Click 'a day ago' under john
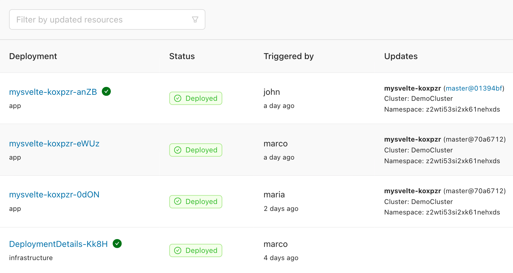This screenshot has width=513, height=273. (x=279, y=106)
